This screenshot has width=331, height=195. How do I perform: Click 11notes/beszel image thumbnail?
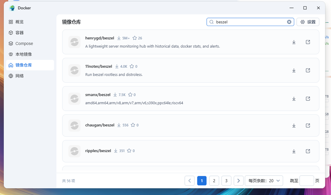(x=74, y=70)
